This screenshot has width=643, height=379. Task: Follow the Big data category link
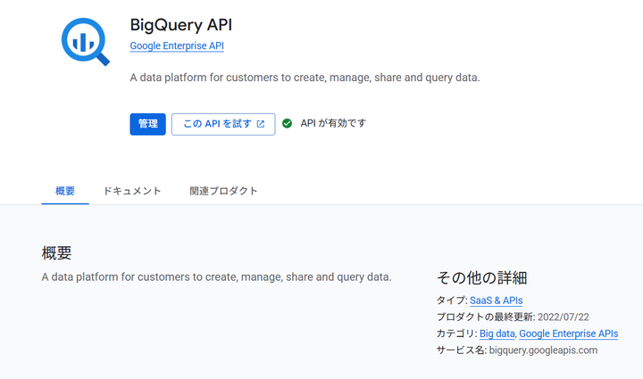497,334
